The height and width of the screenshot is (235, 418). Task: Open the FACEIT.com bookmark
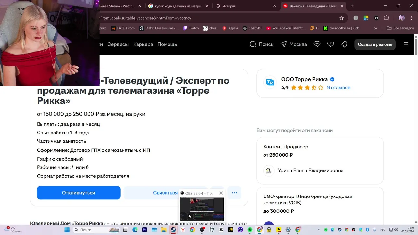click(123, 28)
